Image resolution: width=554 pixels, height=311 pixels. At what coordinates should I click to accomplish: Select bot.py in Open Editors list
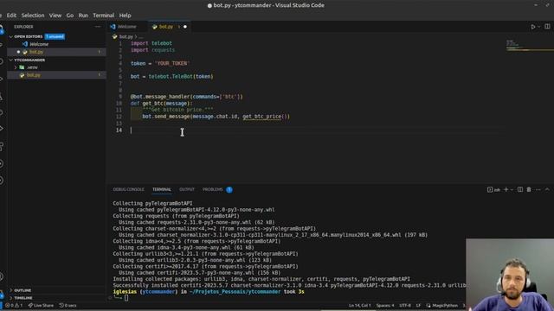click(36, 52)
